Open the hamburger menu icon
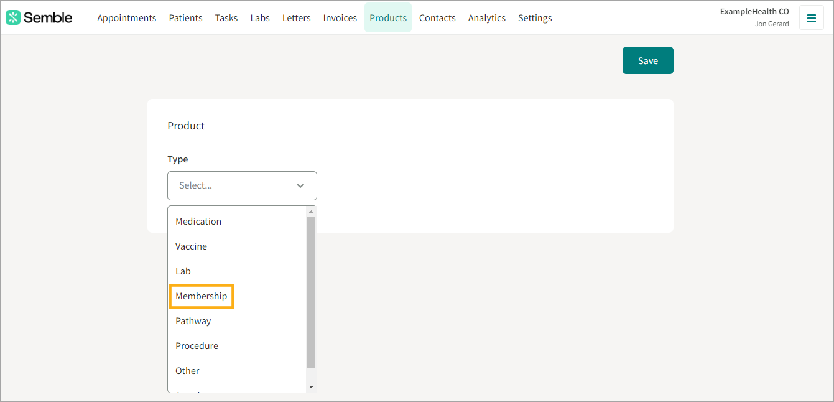The image size is (834, 402). pyautogui.click(x=811, y=18)
